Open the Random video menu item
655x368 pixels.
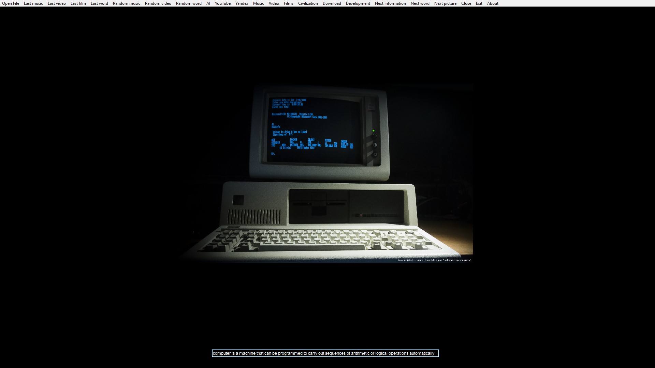(x=158, y=3)
